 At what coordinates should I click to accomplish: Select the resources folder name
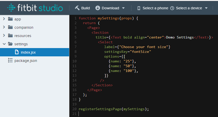click(23, 36)
